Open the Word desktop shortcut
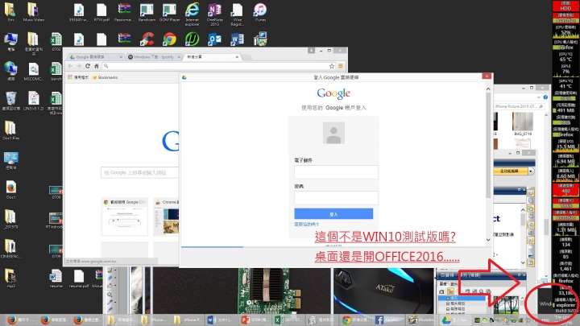The width and height of the screenshot is (580, 326). coord(237,39)
